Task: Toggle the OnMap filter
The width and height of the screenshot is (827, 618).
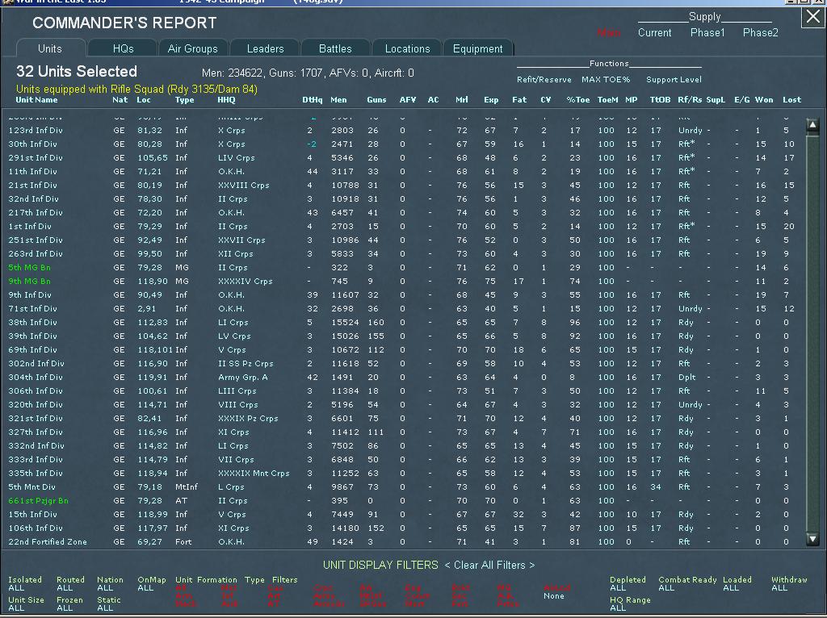Action: (151, 584)
